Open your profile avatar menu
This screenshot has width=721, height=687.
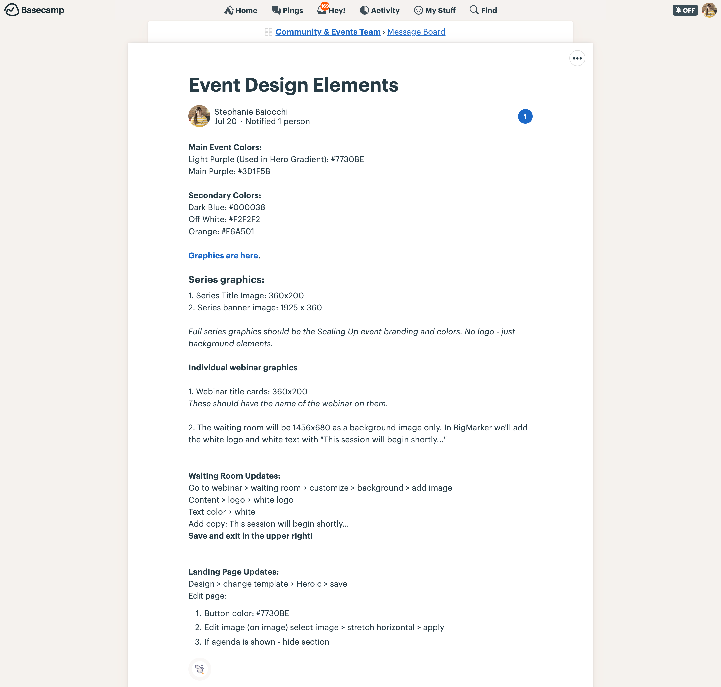[709, 10]
